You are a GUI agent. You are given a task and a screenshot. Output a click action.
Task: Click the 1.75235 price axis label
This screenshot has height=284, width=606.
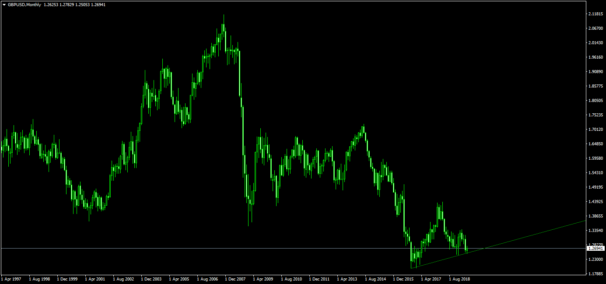coord(595,115)
